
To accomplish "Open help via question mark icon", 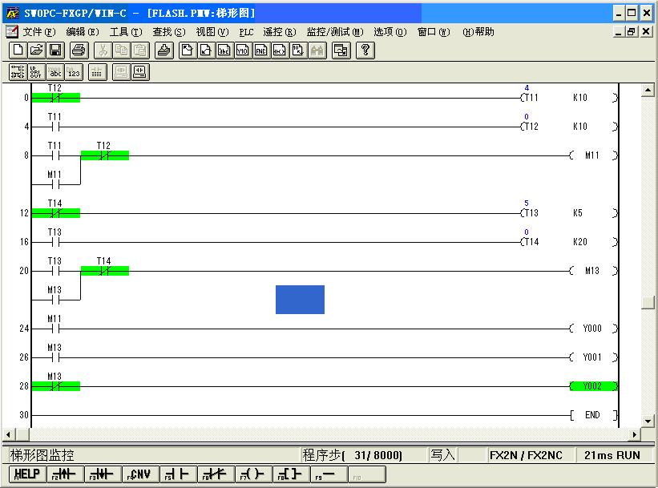I will 365,50.
